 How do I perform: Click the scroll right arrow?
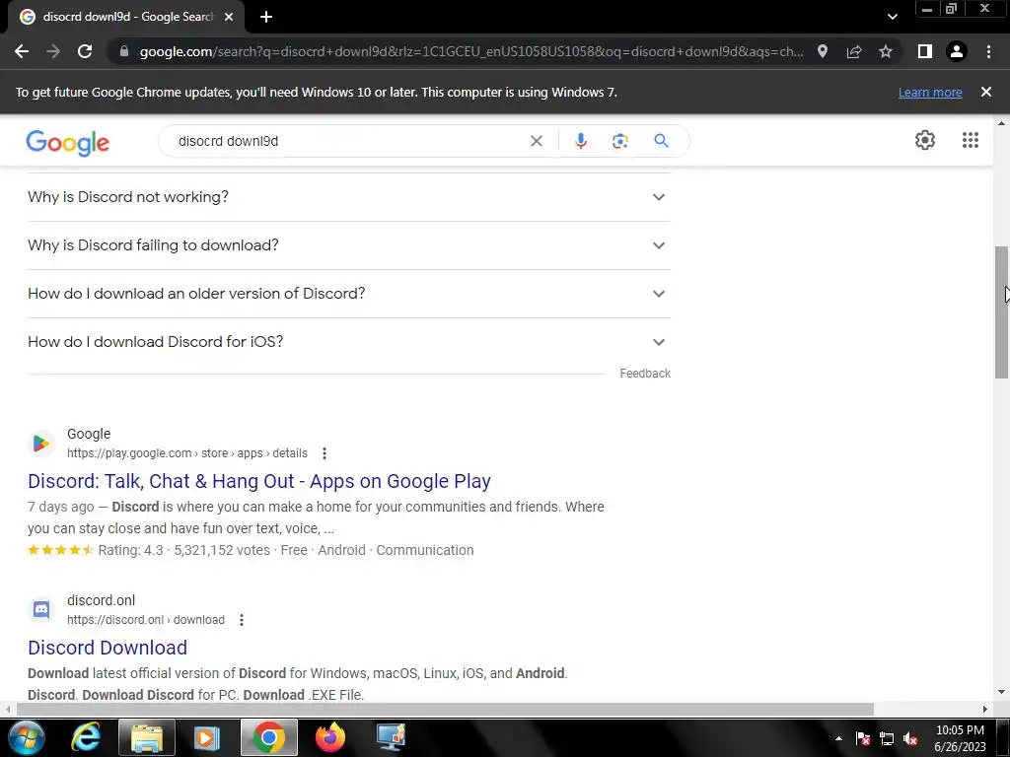985,709
